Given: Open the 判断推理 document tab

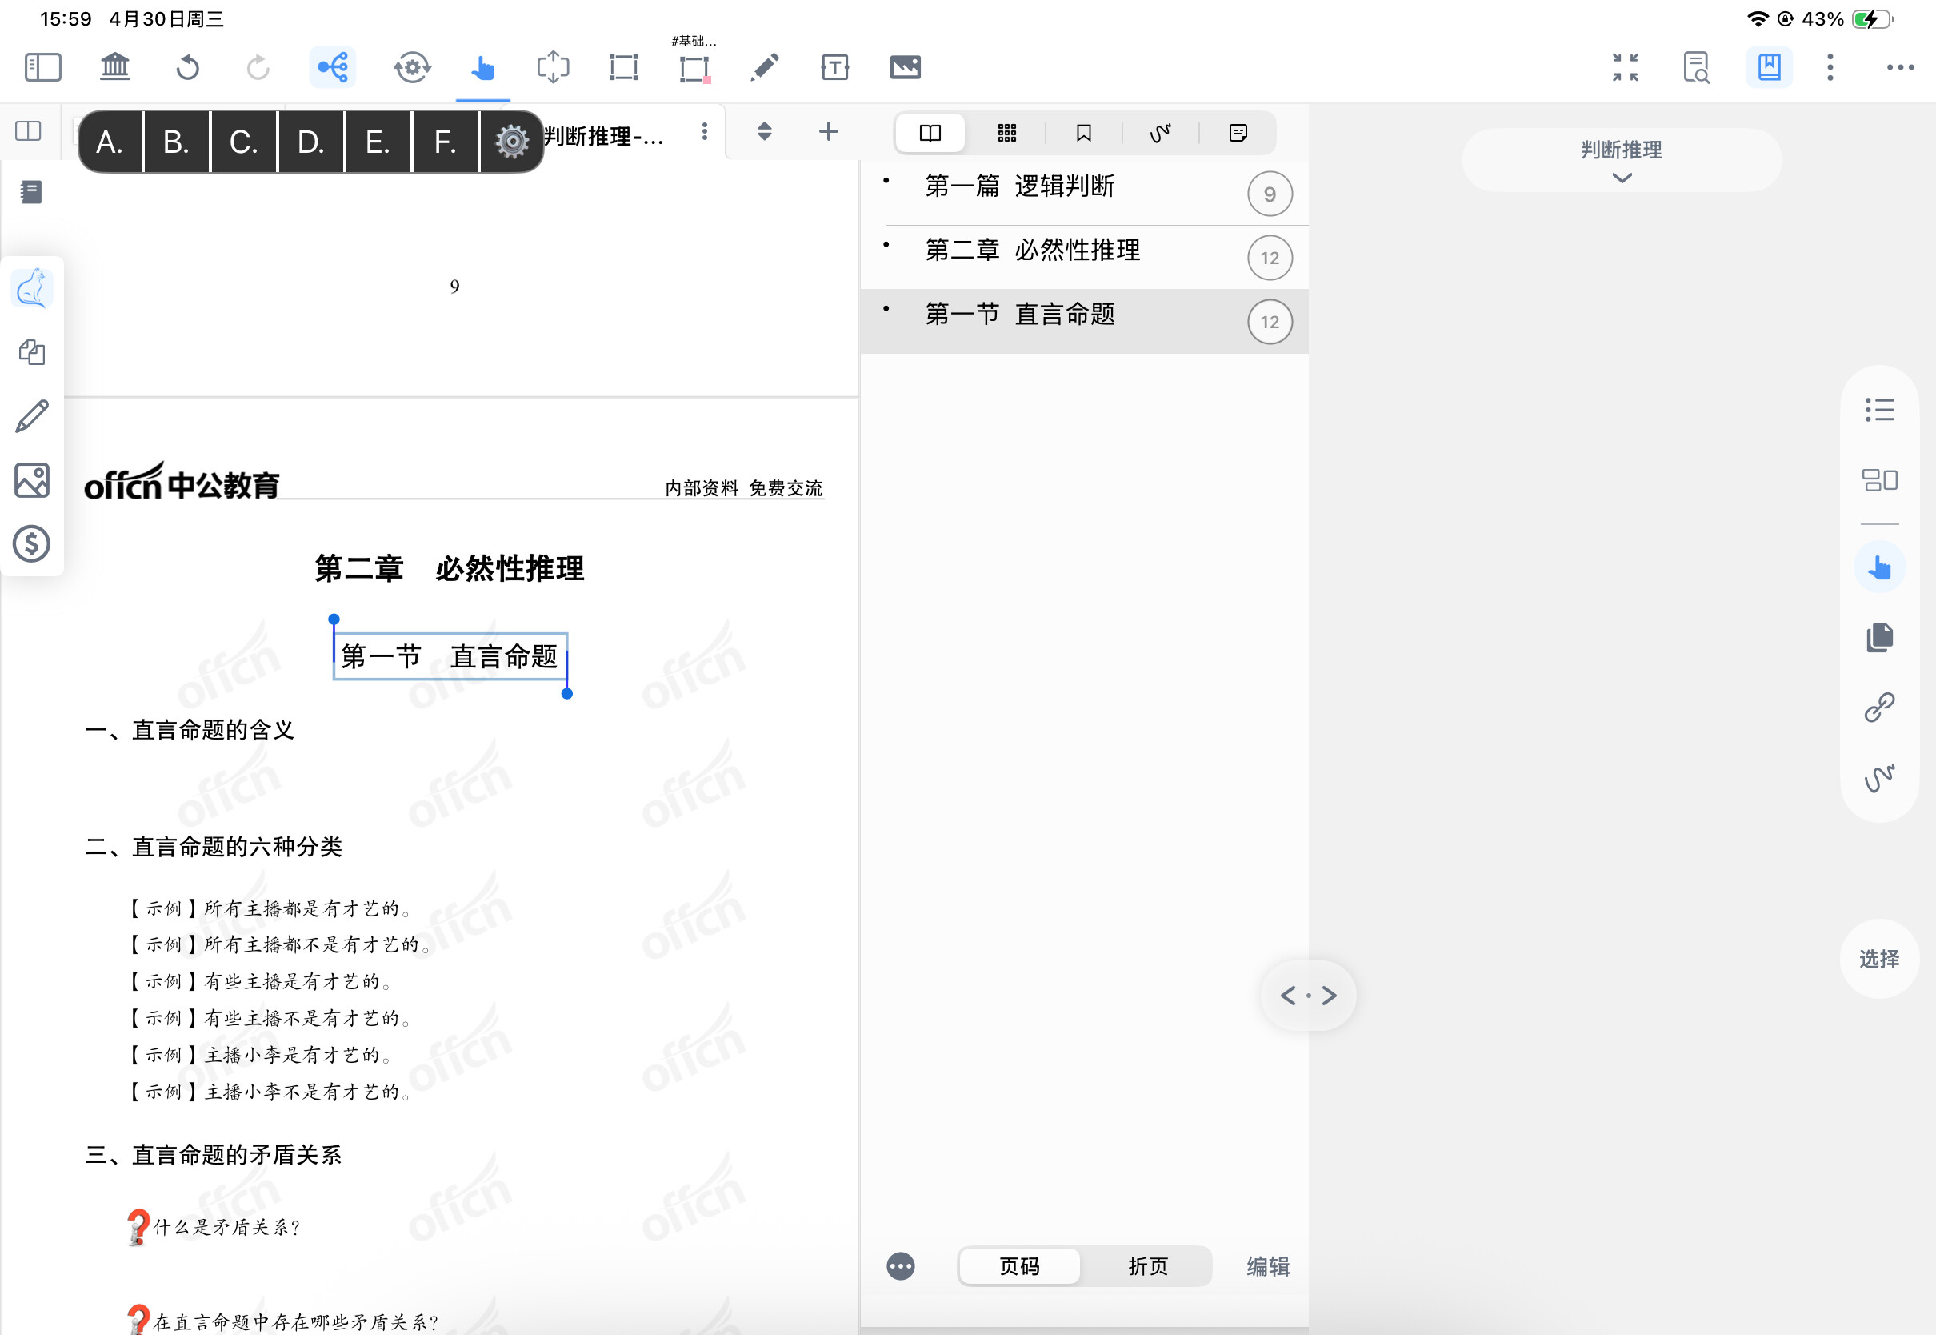Looking at the screenshot, I should (604, 136).
